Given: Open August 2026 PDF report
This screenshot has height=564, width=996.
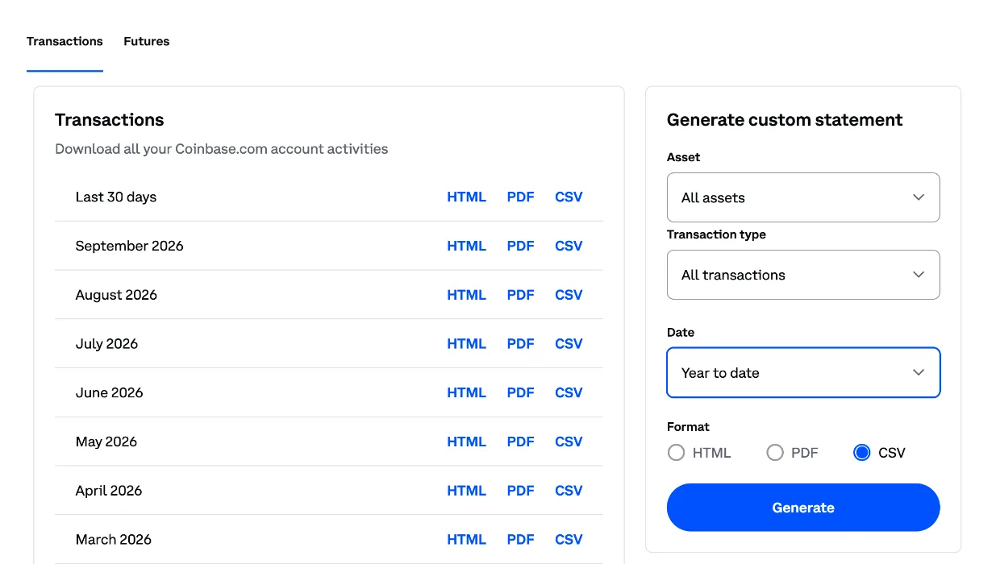Looking at the screenshot, I should (520, 295).
